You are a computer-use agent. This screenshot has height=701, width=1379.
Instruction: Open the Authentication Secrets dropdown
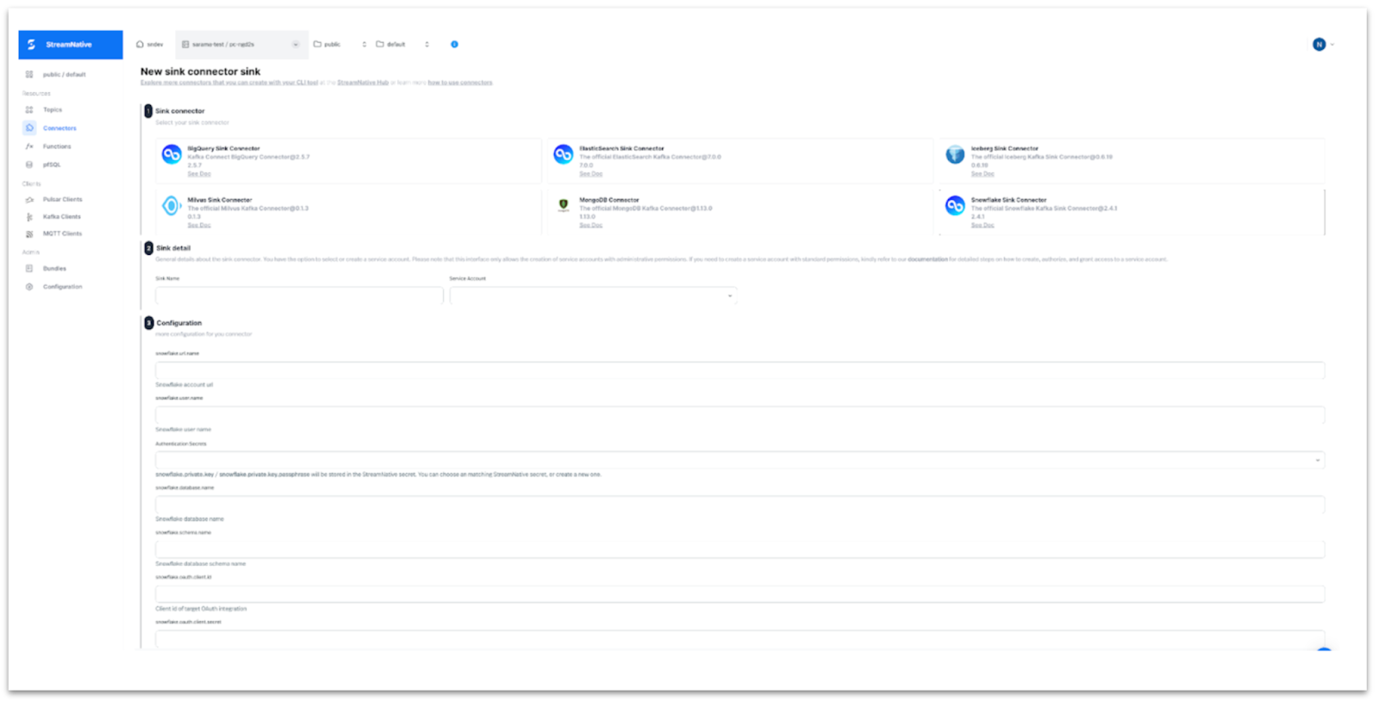[739, 460]
